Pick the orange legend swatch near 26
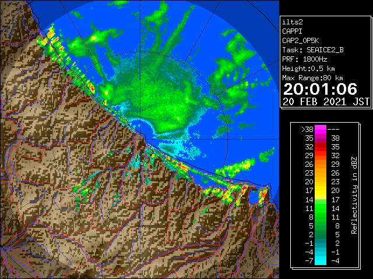 coord(321,164)
